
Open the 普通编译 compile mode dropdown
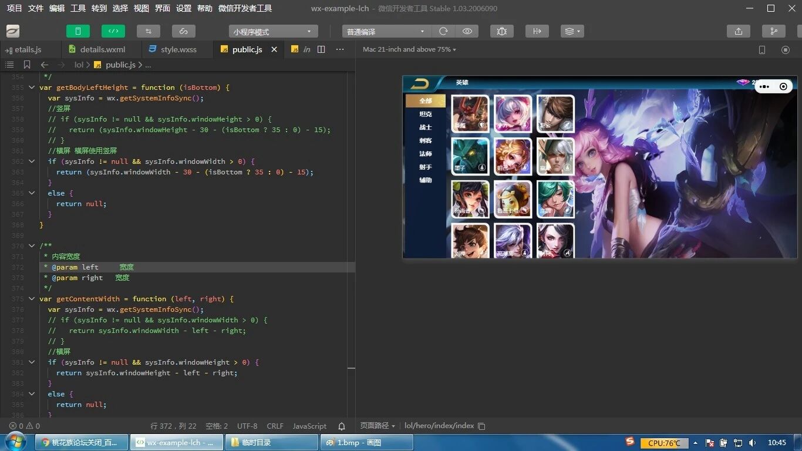[386, 32]
